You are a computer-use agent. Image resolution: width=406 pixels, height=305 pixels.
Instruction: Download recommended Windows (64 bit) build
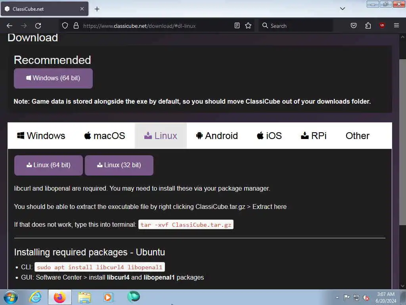pos(53,78)
